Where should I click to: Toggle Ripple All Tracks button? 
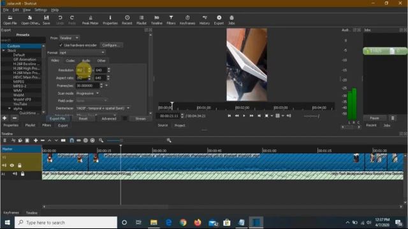coord(92,141)
